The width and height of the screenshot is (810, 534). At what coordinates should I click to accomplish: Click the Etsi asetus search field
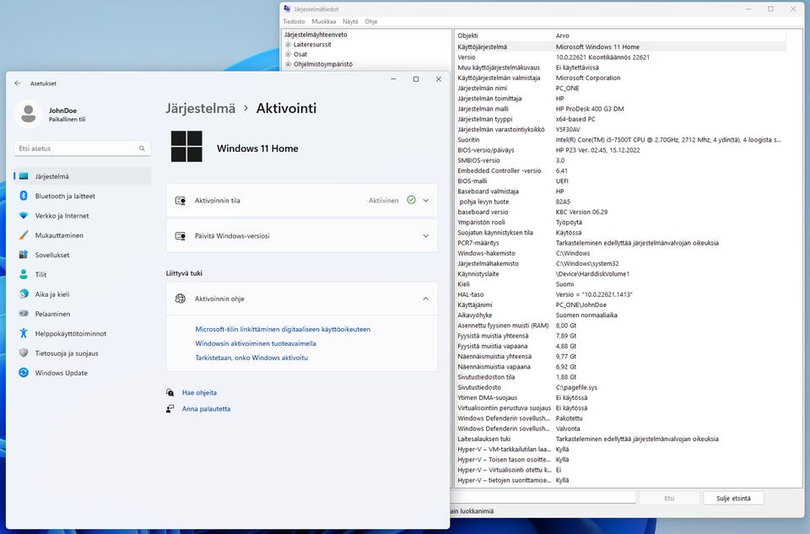pos(82,148)
